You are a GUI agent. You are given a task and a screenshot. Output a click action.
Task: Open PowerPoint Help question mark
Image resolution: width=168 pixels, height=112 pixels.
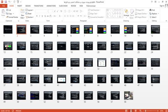point(152,2)
